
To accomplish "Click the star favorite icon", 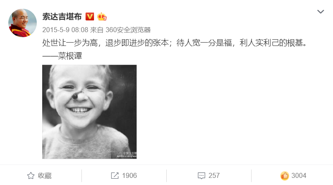I will tap(31, 176).
